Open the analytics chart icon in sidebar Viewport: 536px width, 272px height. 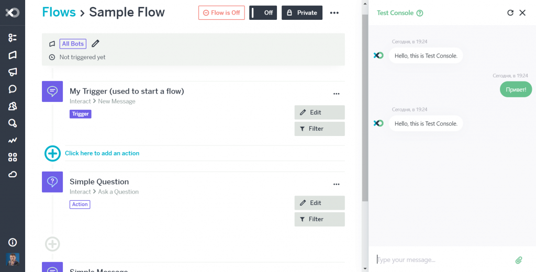[13, 140]
